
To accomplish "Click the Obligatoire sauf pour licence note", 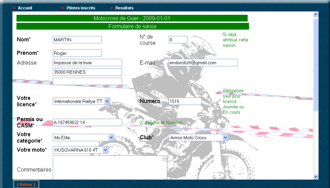I will click(x=234, y=101).
